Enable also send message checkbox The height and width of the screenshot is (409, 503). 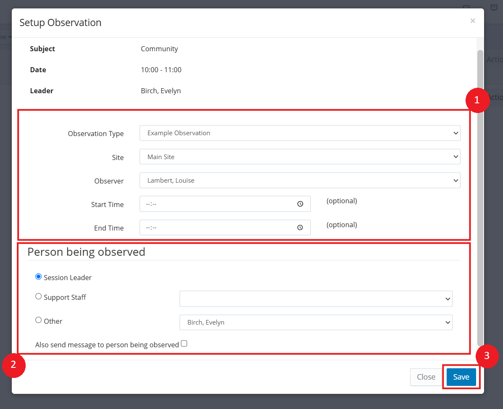184,344
